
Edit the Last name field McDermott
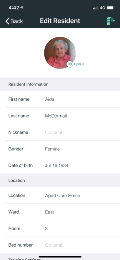(x=63, y=116)
